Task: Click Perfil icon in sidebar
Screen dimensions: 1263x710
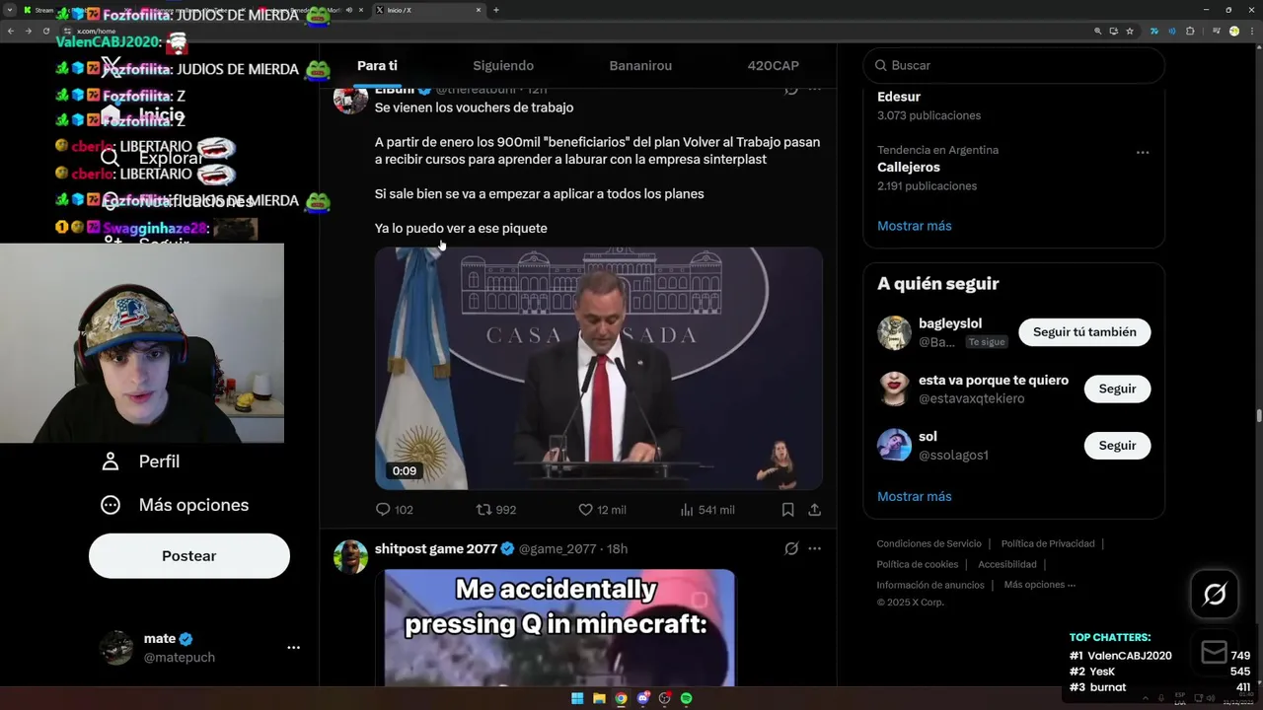Action: pyautogui.click(x=111, y=461)
